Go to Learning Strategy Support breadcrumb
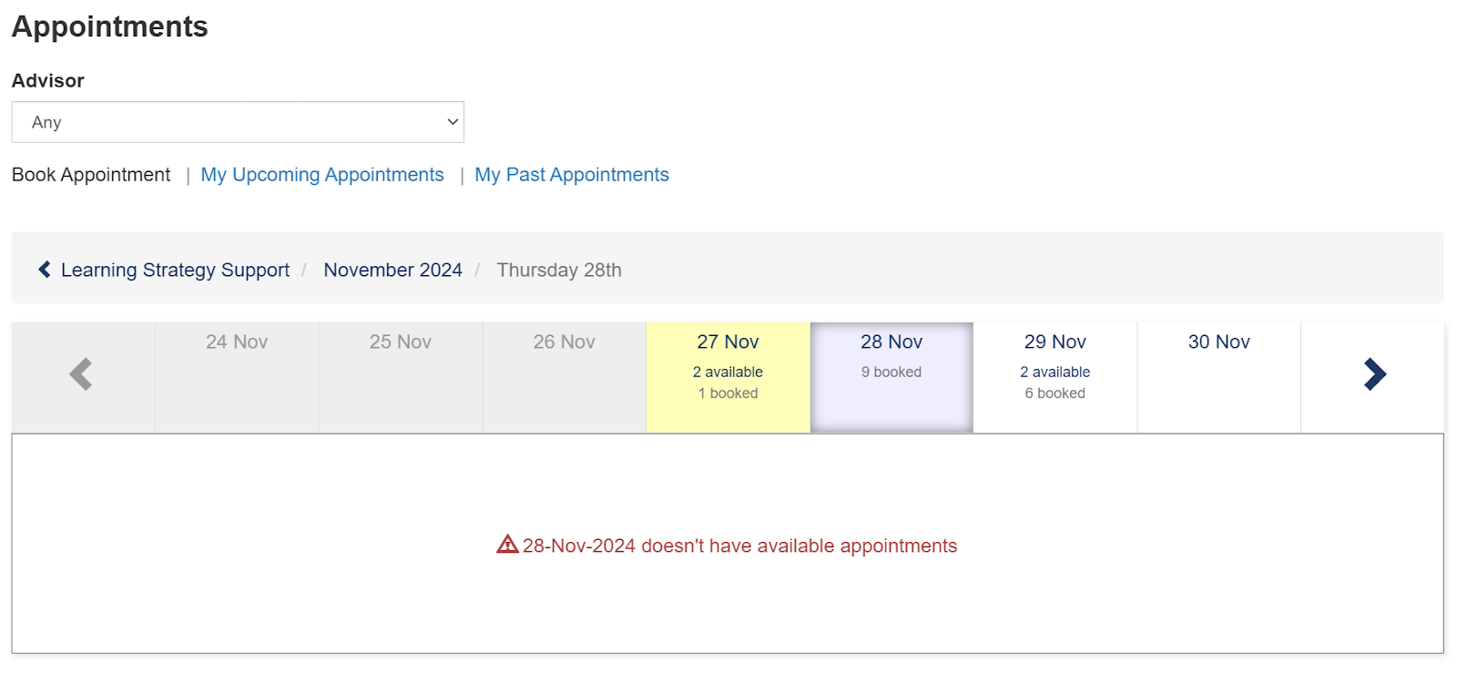 [x=175, y=271]
